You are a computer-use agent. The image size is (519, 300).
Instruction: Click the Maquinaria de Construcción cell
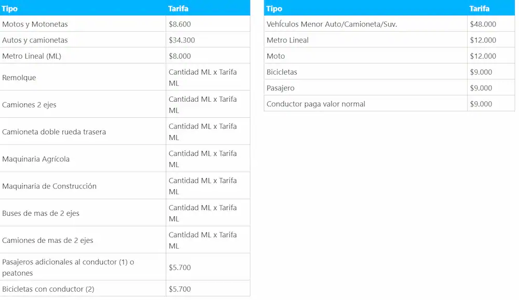pyautogui.click(x=83, y=186)
